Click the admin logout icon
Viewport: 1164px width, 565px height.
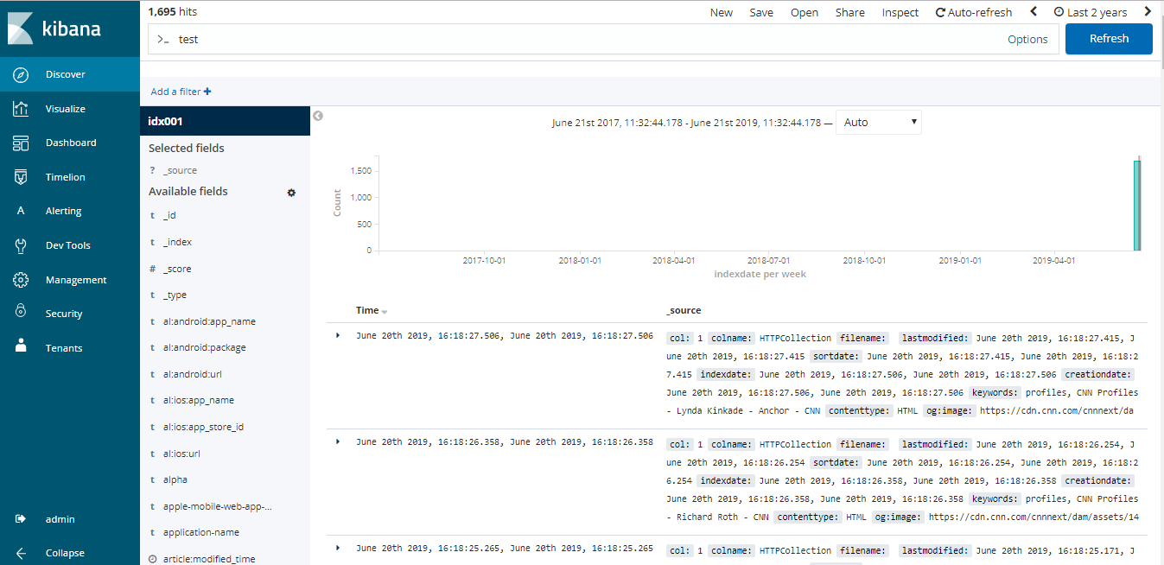click(22, 519)
